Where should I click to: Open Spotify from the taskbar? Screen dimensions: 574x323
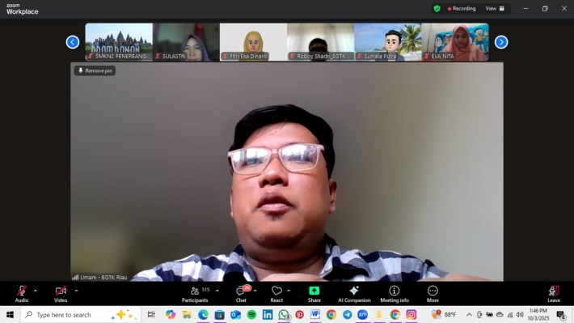tap(251, 315)
